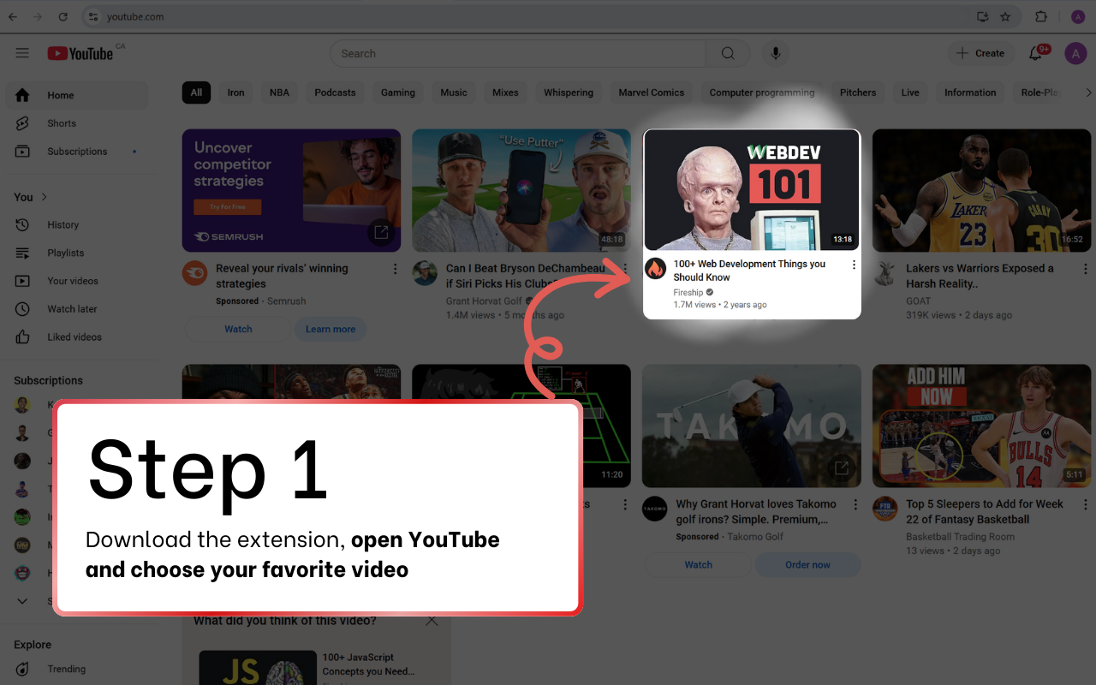Screen dimensions: 1096x685
Task: Select the Whispering filter chip
Action: coord(569,92)
